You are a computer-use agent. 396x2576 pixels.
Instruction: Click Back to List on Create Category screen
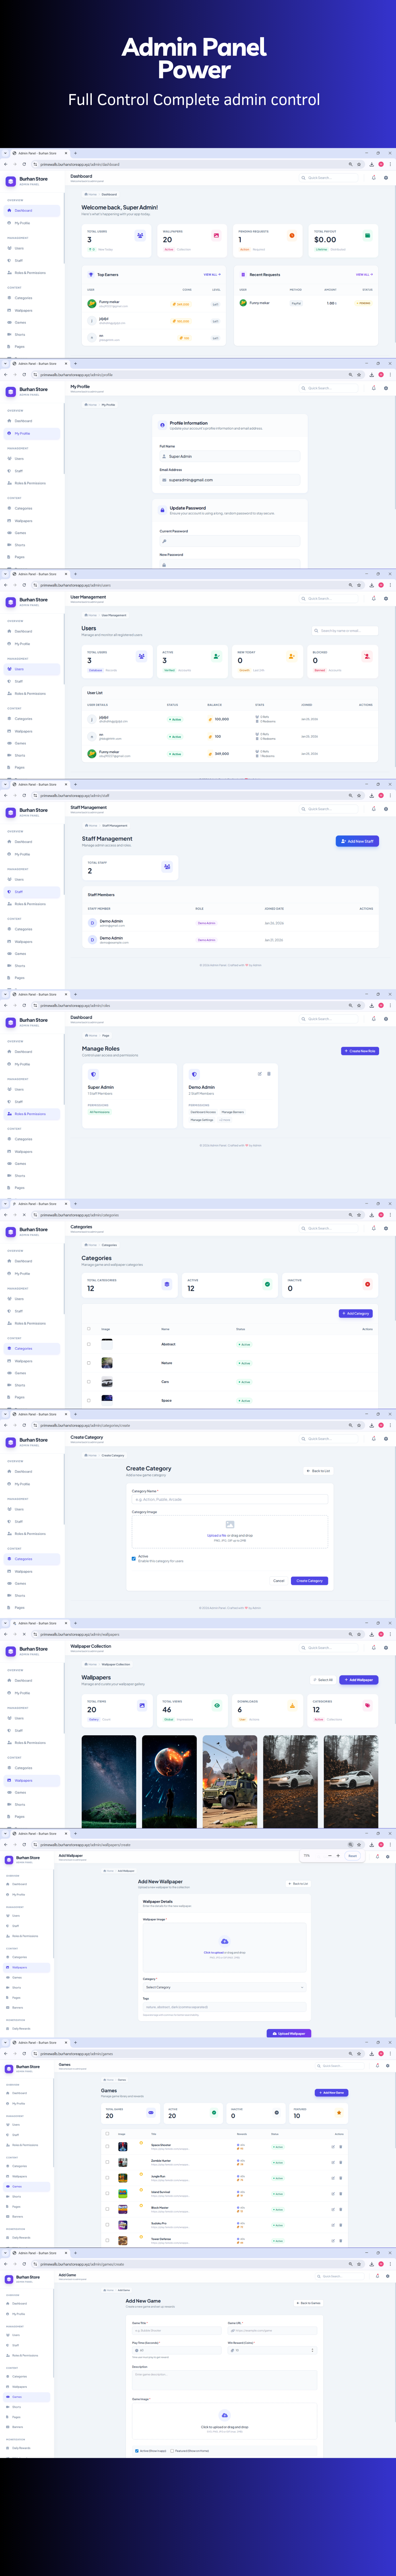[318, 1471]
